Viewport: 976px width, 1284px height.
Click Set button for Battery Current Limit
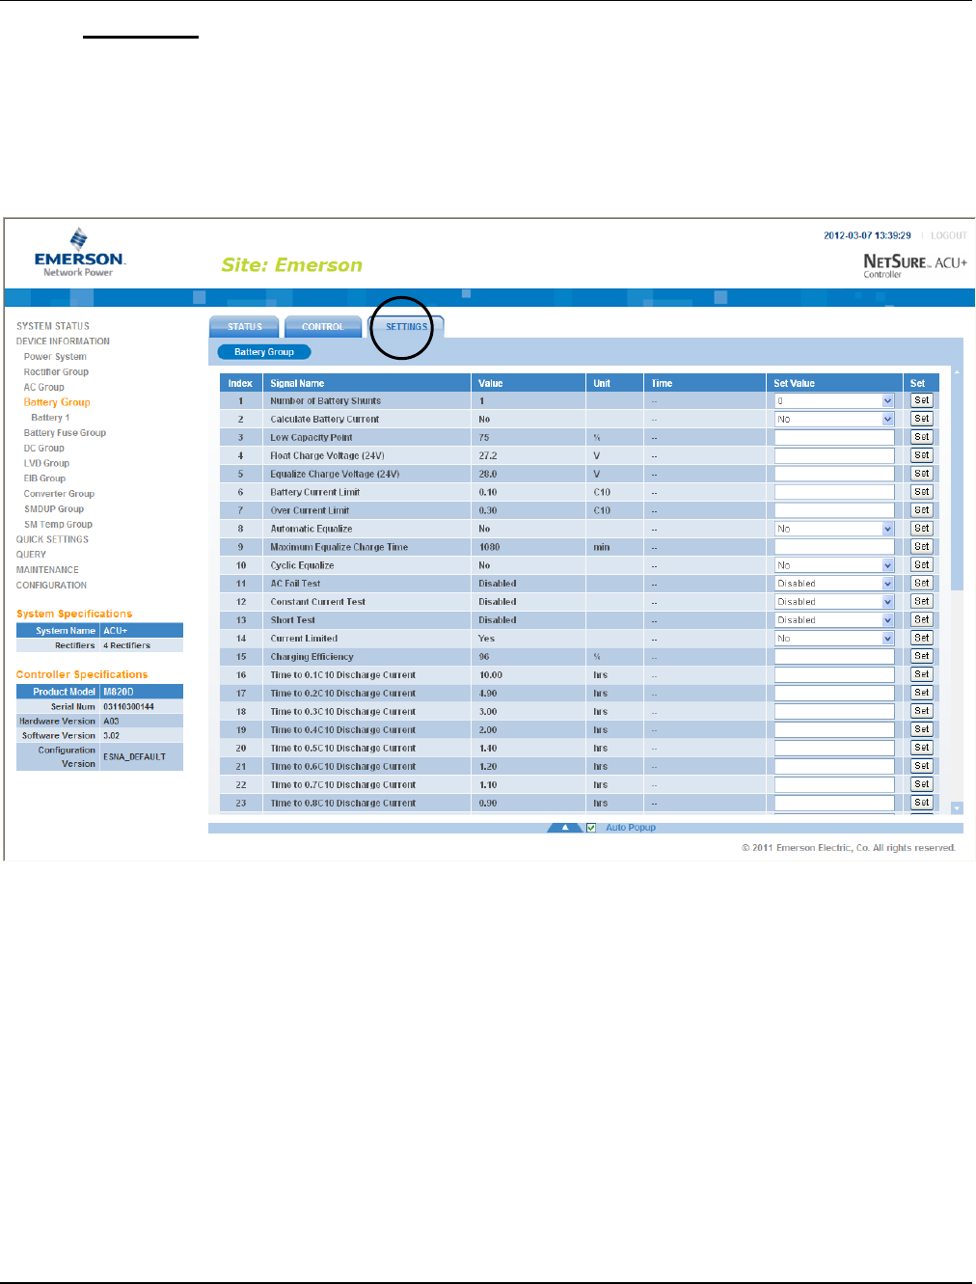922,492
